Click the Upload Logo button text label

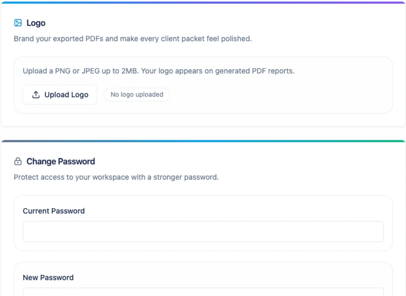[66, 94]
